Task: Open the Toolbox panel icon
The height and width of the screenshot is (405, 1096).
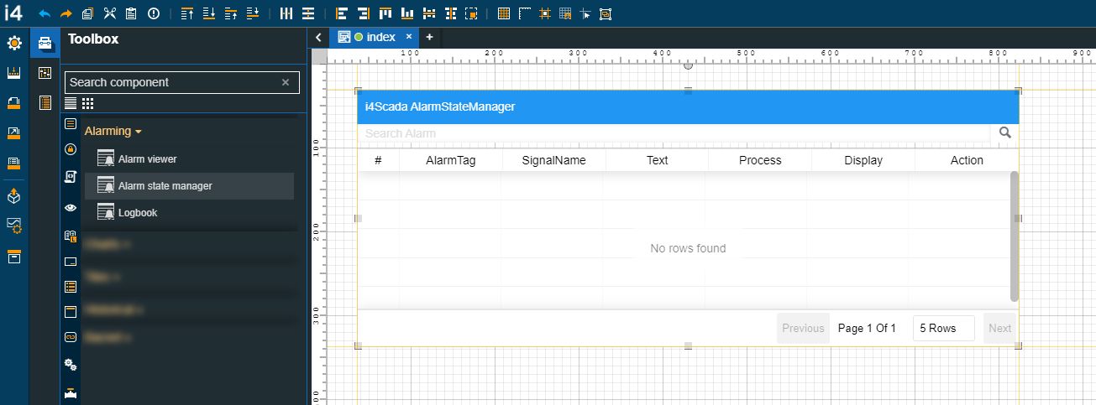Action: tap(45, 43)
